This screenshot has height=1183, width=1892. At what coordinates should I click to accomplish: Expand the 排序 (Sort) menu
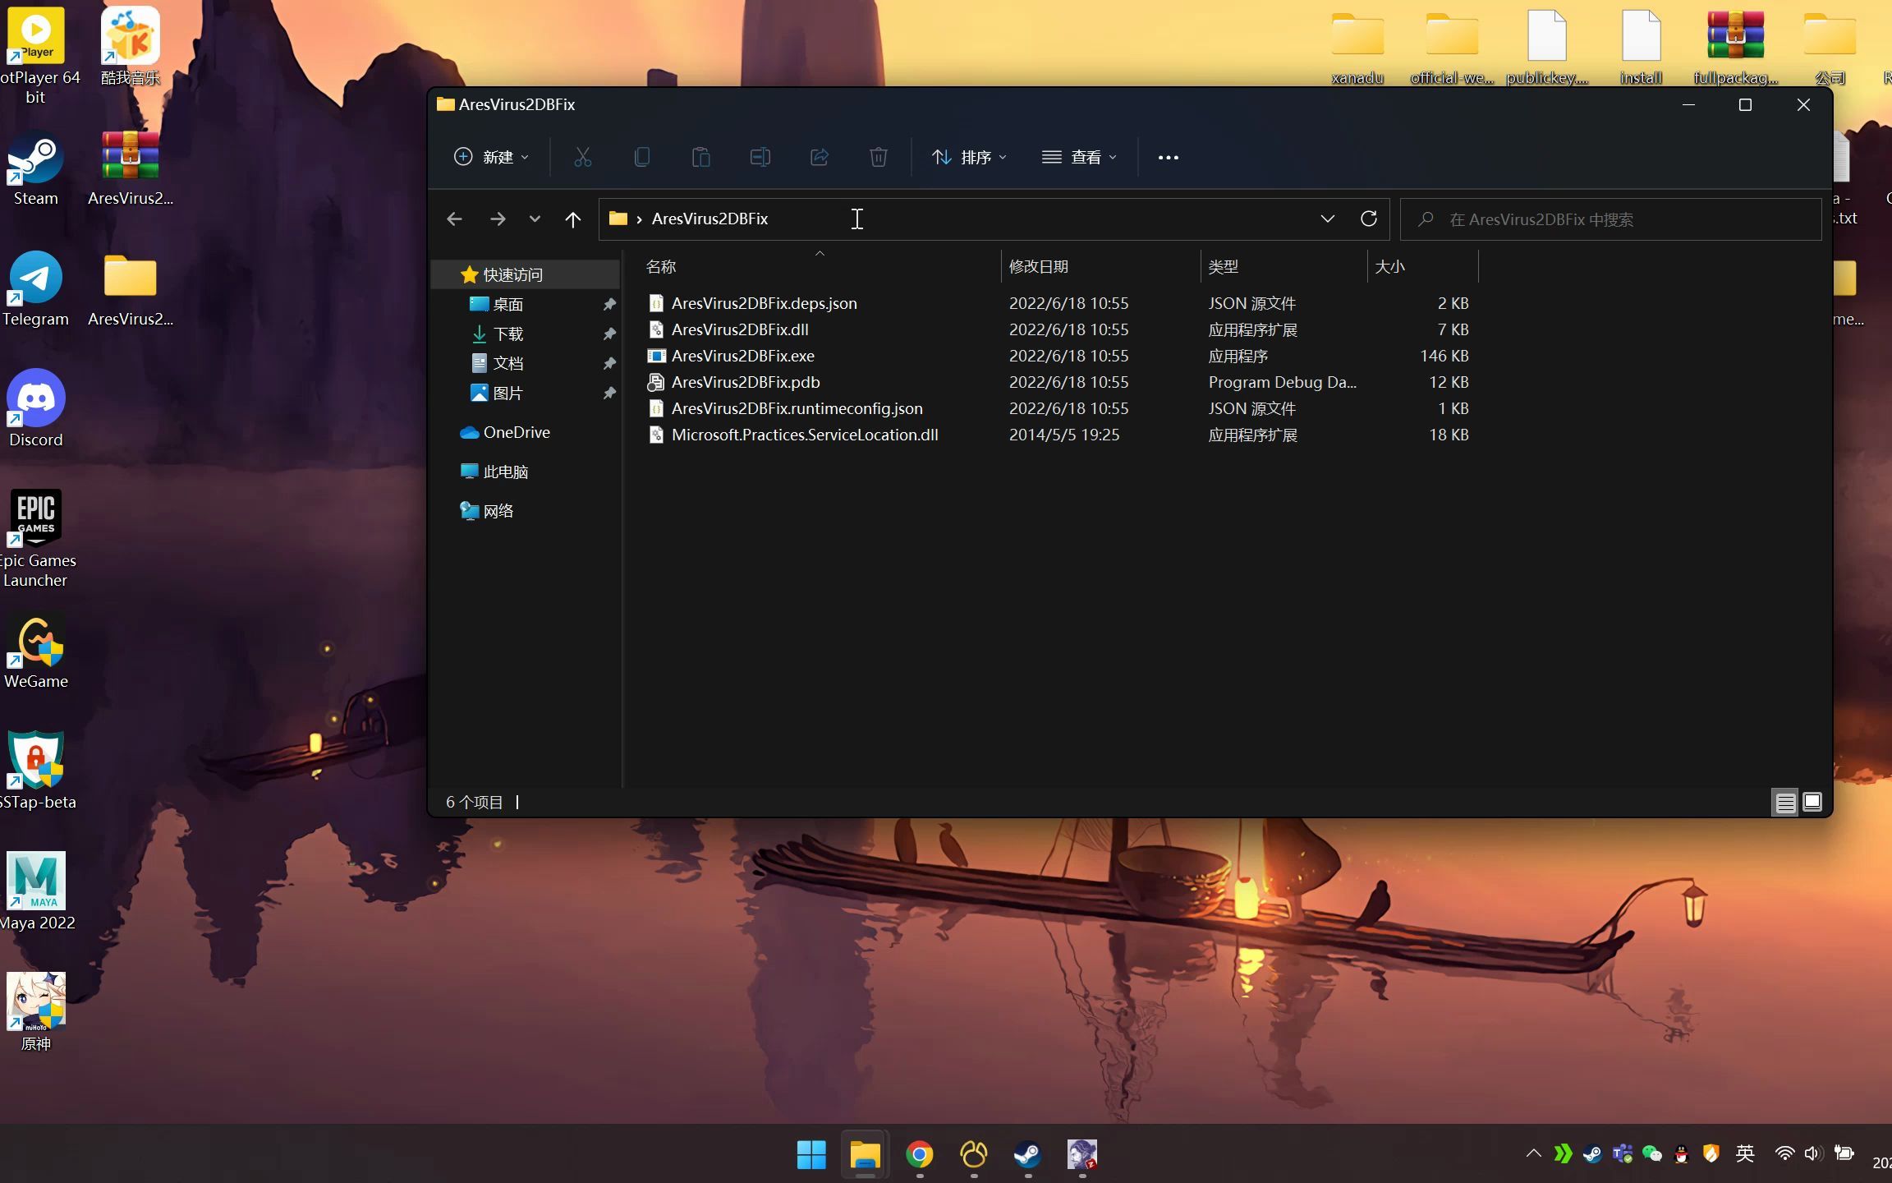click(x=969, y=157)
